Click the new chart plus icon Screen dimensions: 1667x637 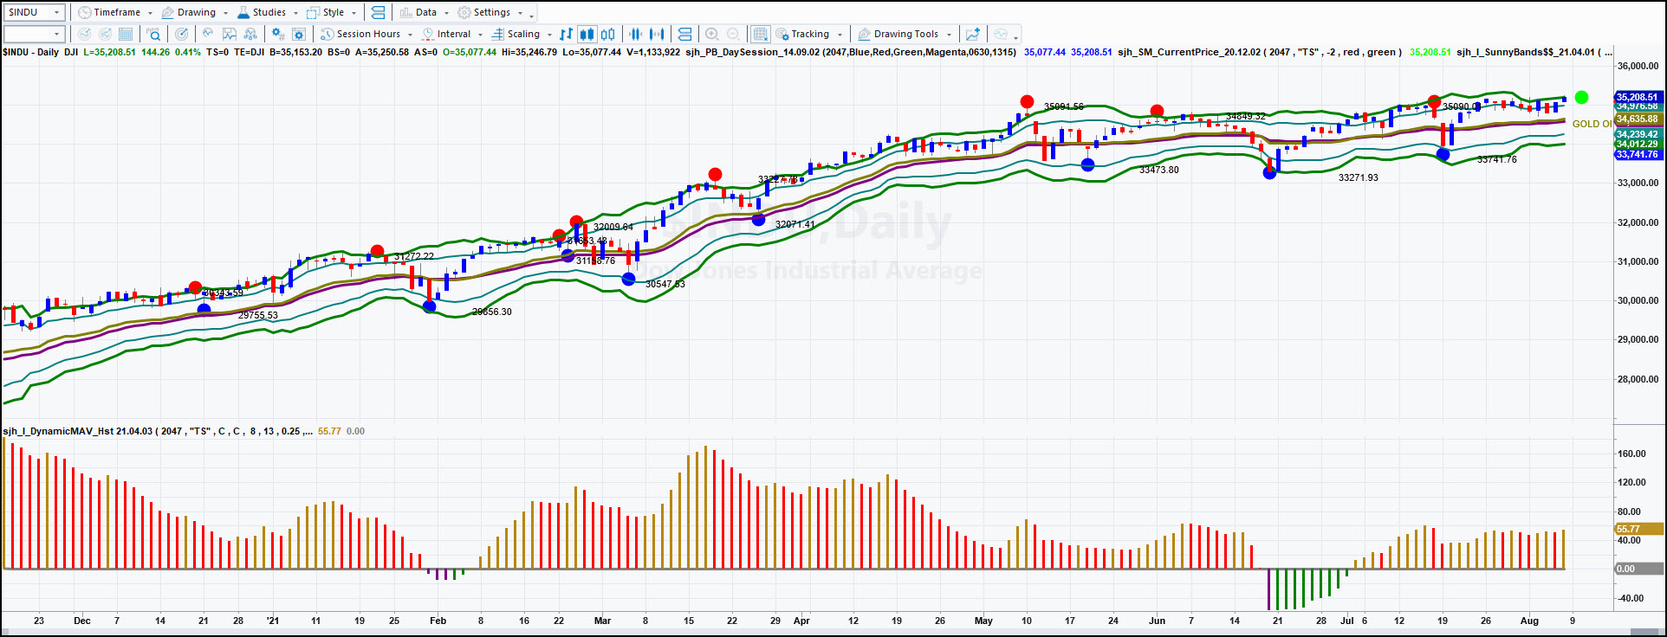(973, 34)
